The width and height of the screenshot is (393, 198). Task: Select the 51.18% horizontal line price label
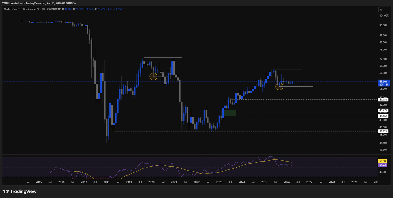[383, 100]
